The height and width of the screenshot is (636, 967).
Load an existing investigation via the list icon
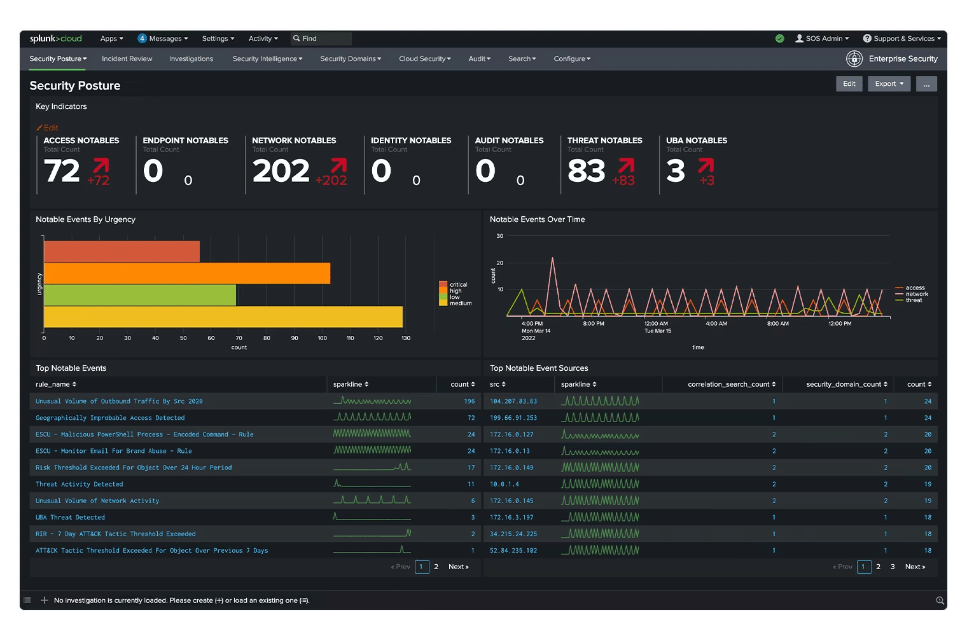point(27,600)
